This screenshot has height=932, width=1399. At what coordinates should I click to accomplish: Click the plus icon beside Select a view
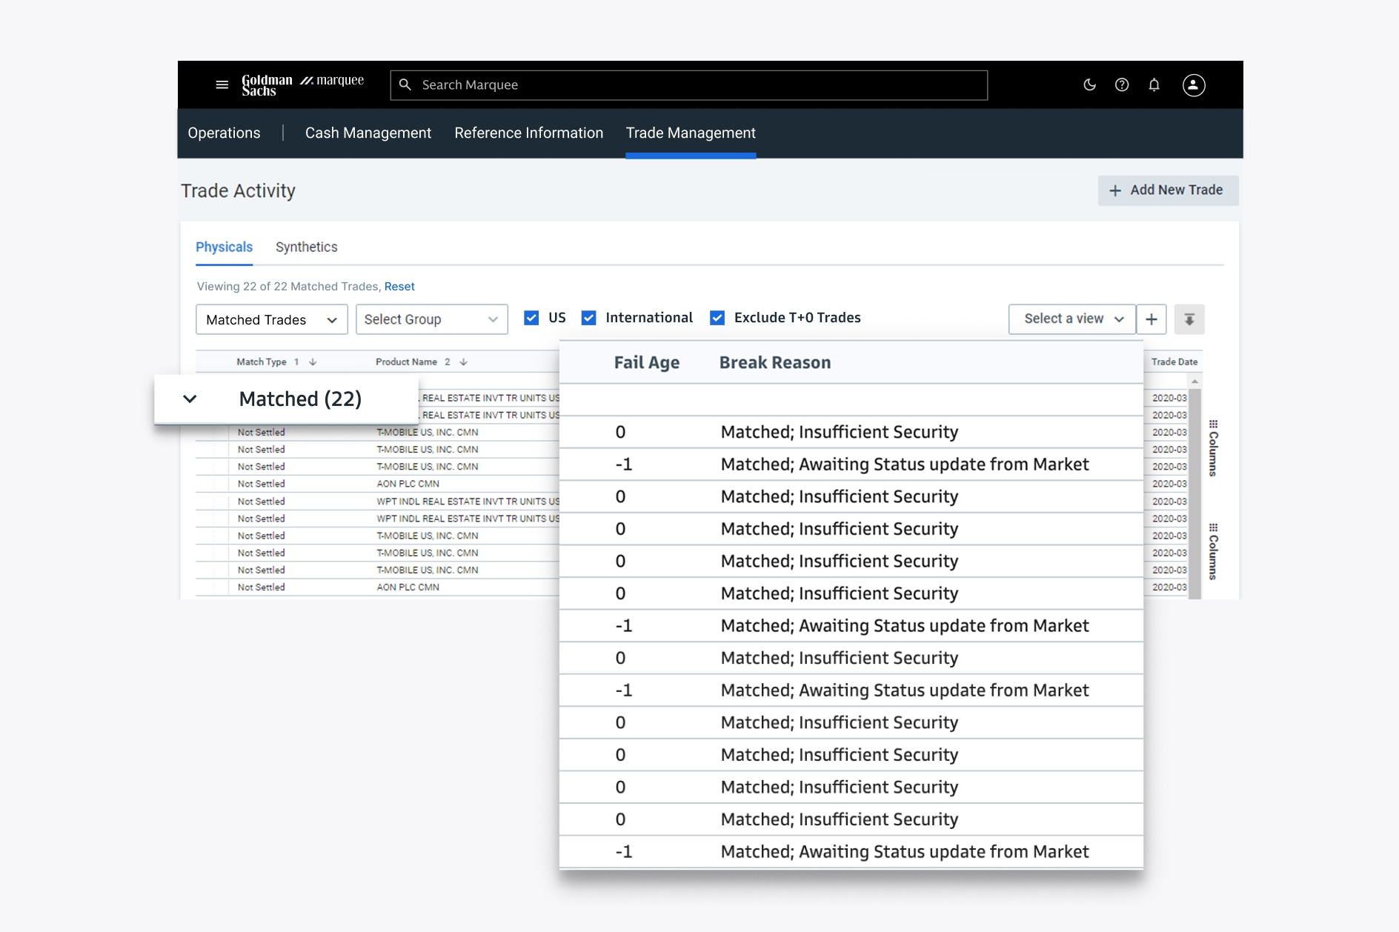(1152, 319)
